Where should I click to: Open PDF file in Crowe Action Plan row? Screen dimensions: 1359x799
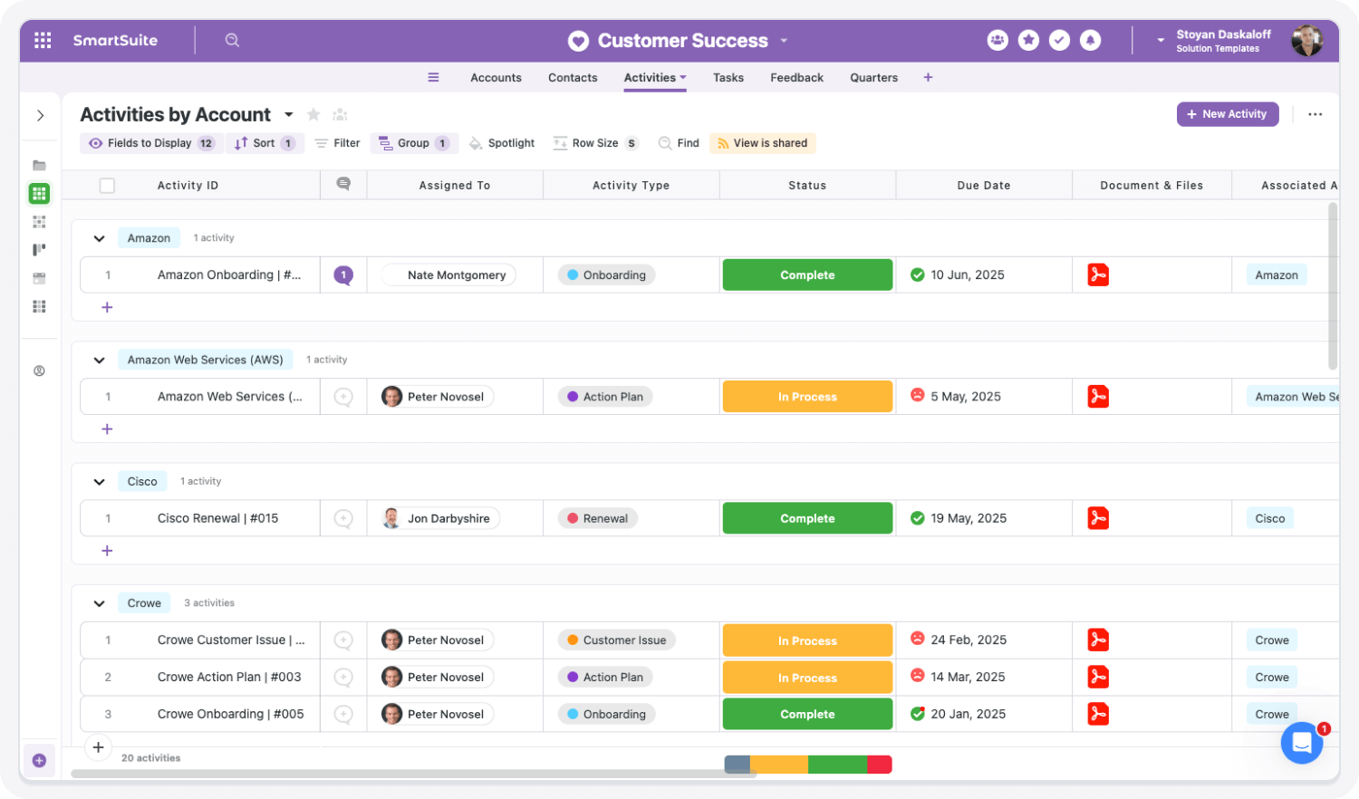[x=1098, y=677]
